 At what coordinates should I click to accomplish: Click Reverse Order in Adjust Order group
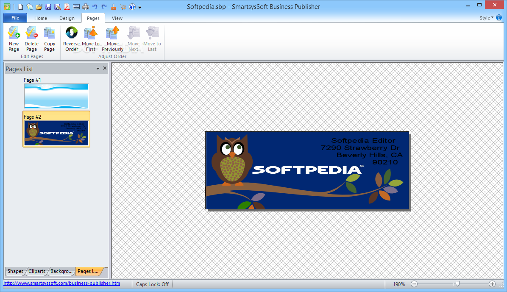click(x=72, y=39)
